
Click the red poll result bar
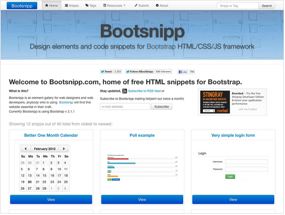click(x=118, y=159)
